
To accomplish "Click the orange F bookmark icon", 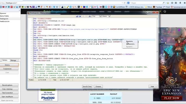I will [x=42, y=7].
